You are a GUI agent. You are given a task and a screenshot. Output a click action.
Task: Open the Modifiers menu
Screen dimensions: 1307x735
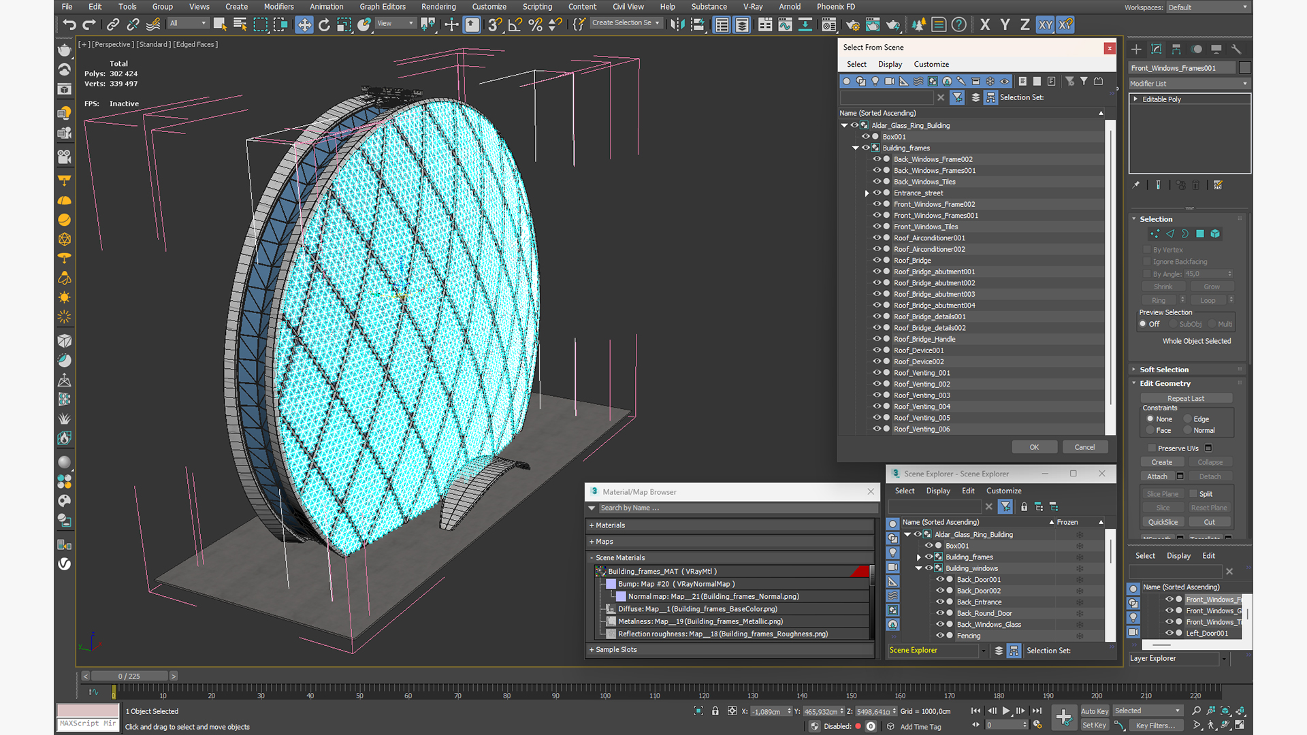click(278, 7)
